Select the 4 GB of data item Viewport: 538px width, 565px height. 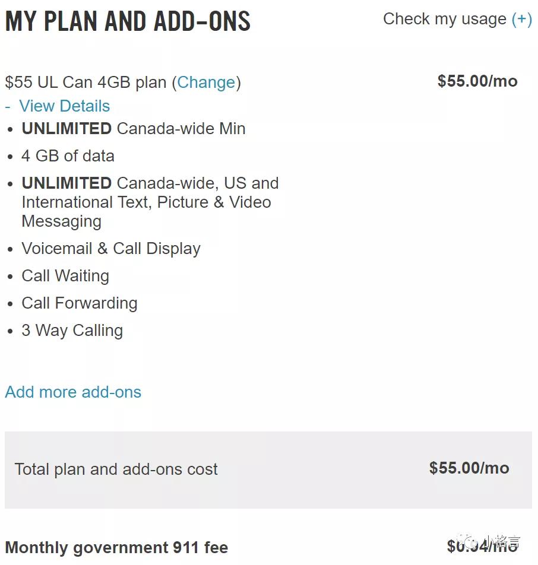coord(68,156)
